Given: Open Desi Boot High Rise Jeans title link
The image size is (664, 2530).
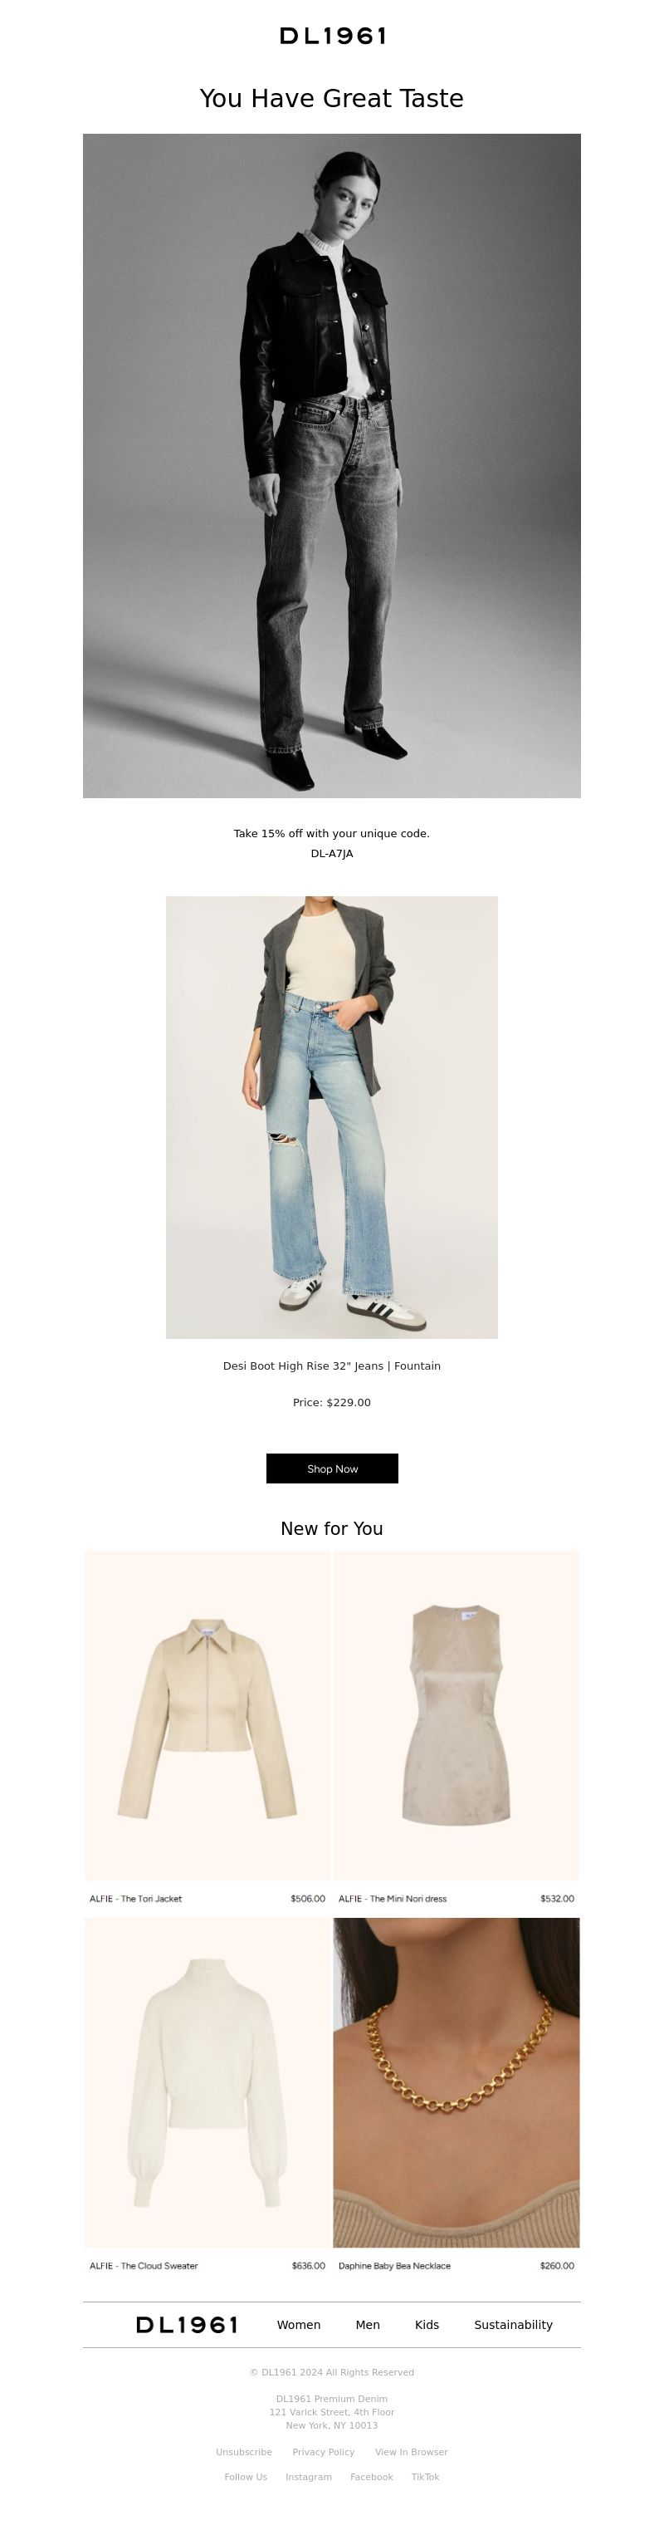Looking at the screenshot, I should (x=331, y=1366).
